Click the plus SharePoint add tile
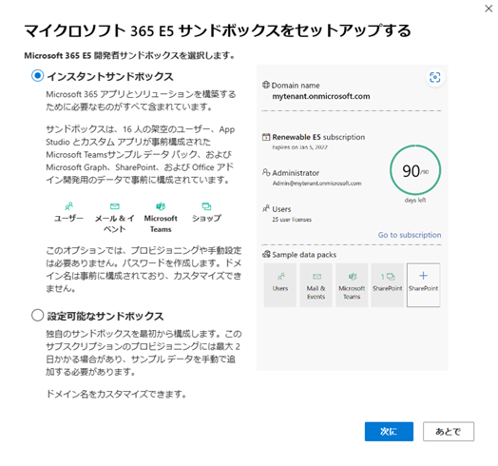 423,284
